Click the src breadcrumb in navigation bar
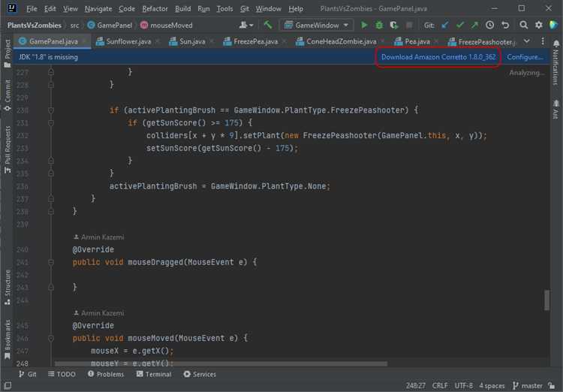Viewport: 563px width, 392px height. (74, 25)
